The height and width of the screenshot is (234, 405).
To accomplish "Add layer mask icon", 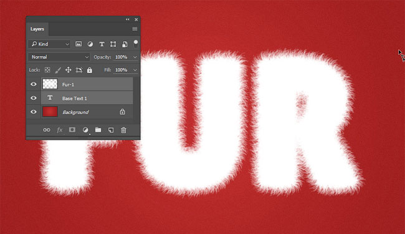I will (72, 130).
